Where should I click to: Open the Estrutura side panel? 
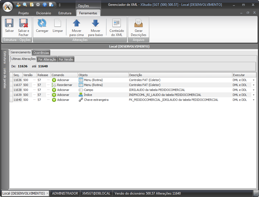tap(5, 57)
